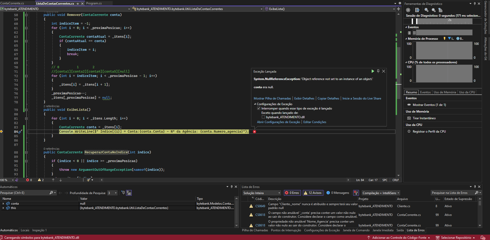The image size is (490, 240).
Task: Switch to the Locais tab
Action: 25,230
